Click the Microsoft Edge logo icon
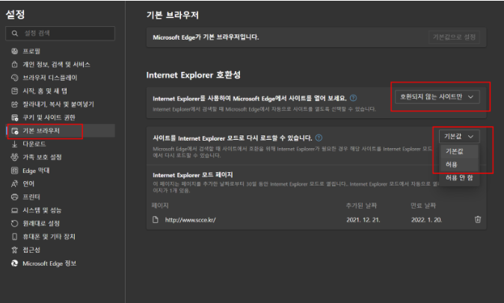This screenshot has height=303, width=504. pyautogui.click(x=14, y=263)
